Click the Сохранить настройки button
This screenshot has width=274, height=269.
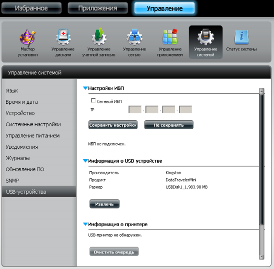coord(113,125)
